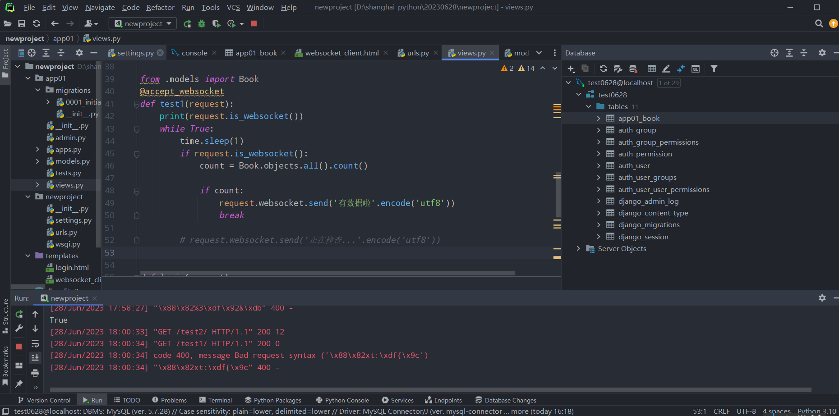Expand all in Project panel

point(46,53)
